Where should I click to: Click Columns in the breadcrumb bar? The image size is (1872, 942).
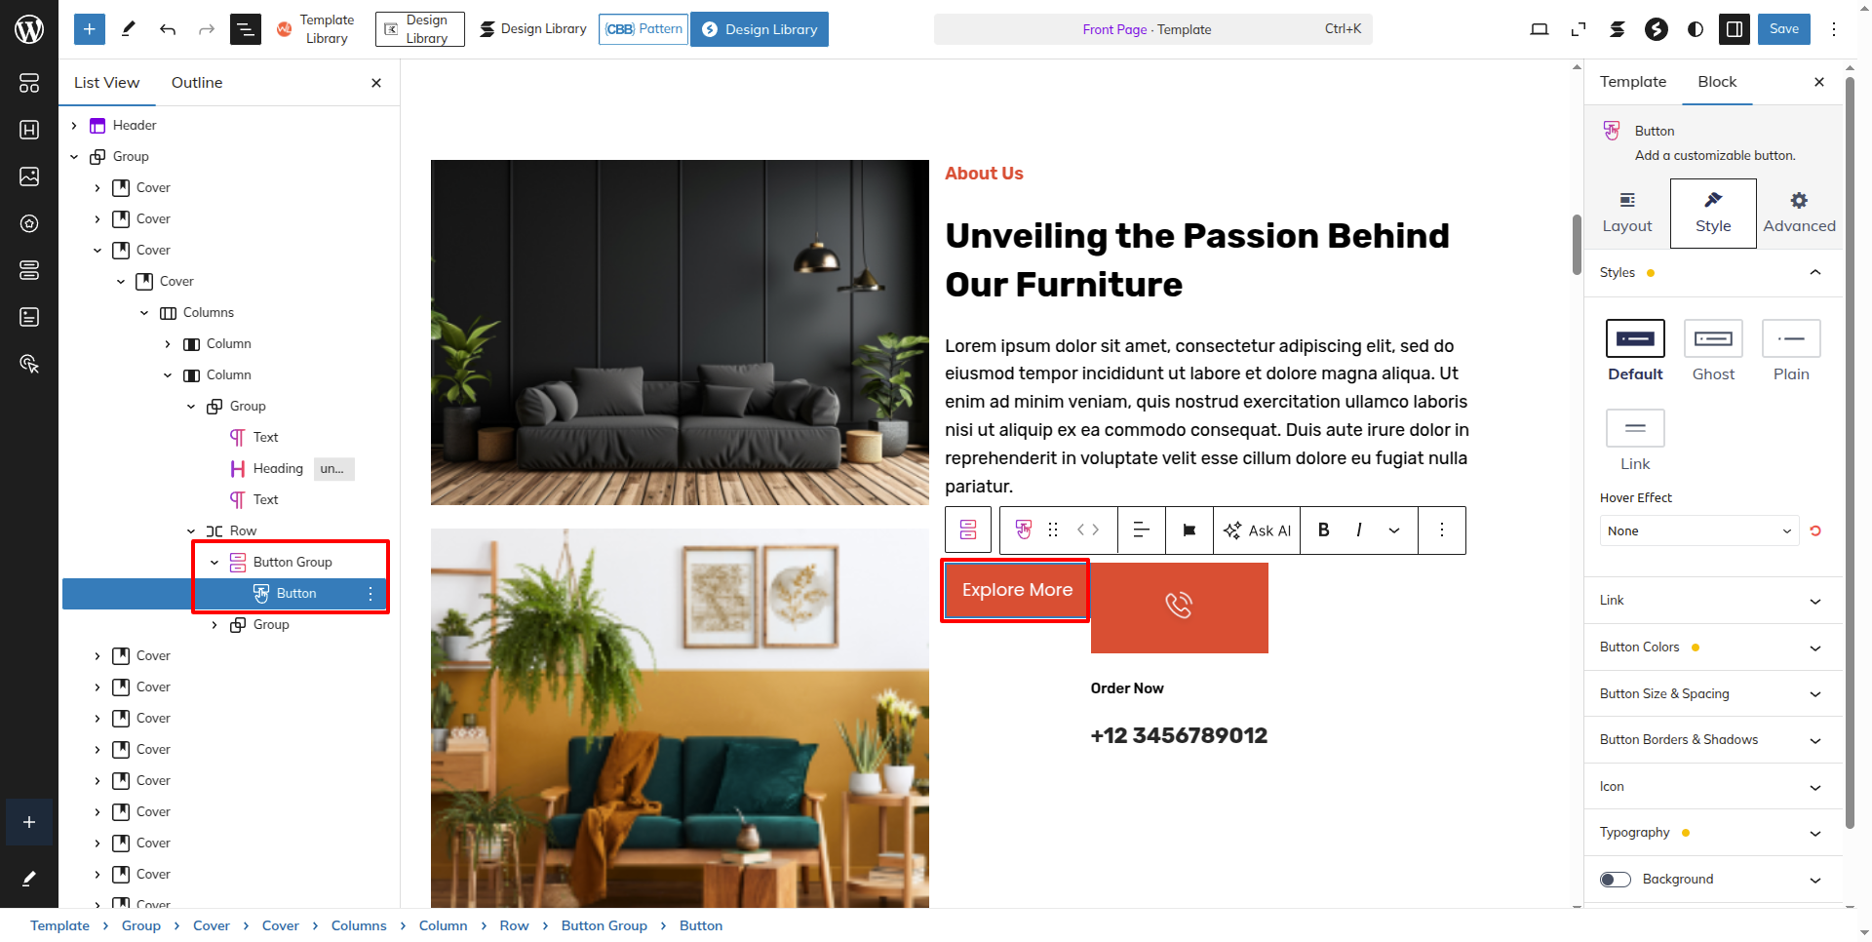tap(359, 925)
